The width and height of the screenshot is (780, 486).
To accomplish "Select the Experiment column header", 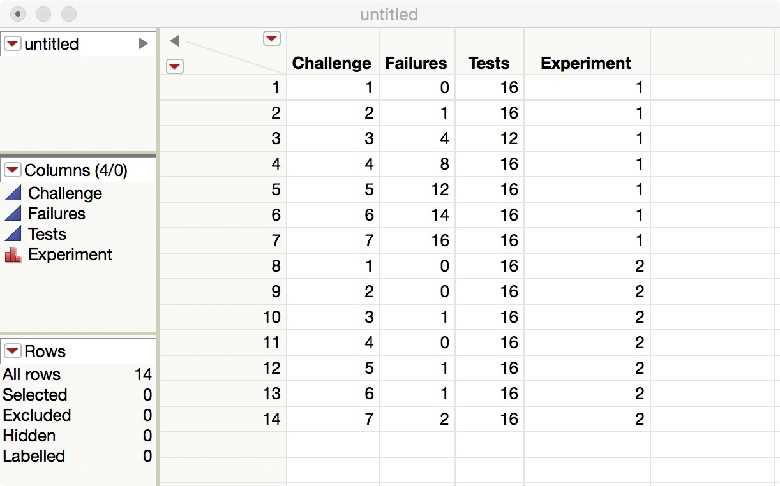I will 585,63.
